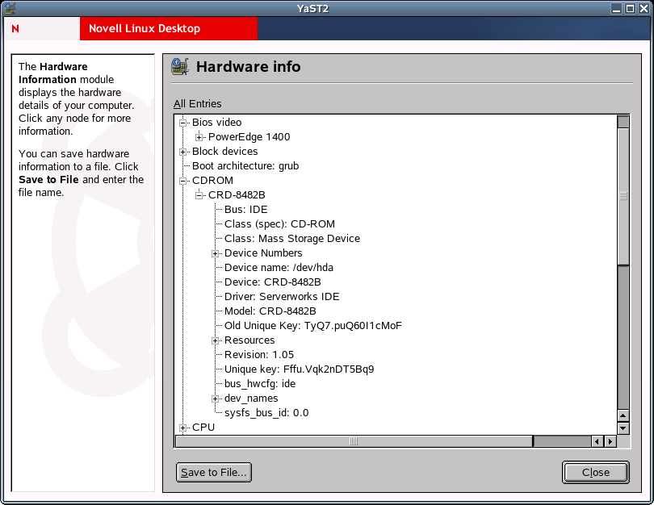Image resolution: width=654 pixels, height=505 pixels.
Task: Expand the CPU node
Action: 182,428
